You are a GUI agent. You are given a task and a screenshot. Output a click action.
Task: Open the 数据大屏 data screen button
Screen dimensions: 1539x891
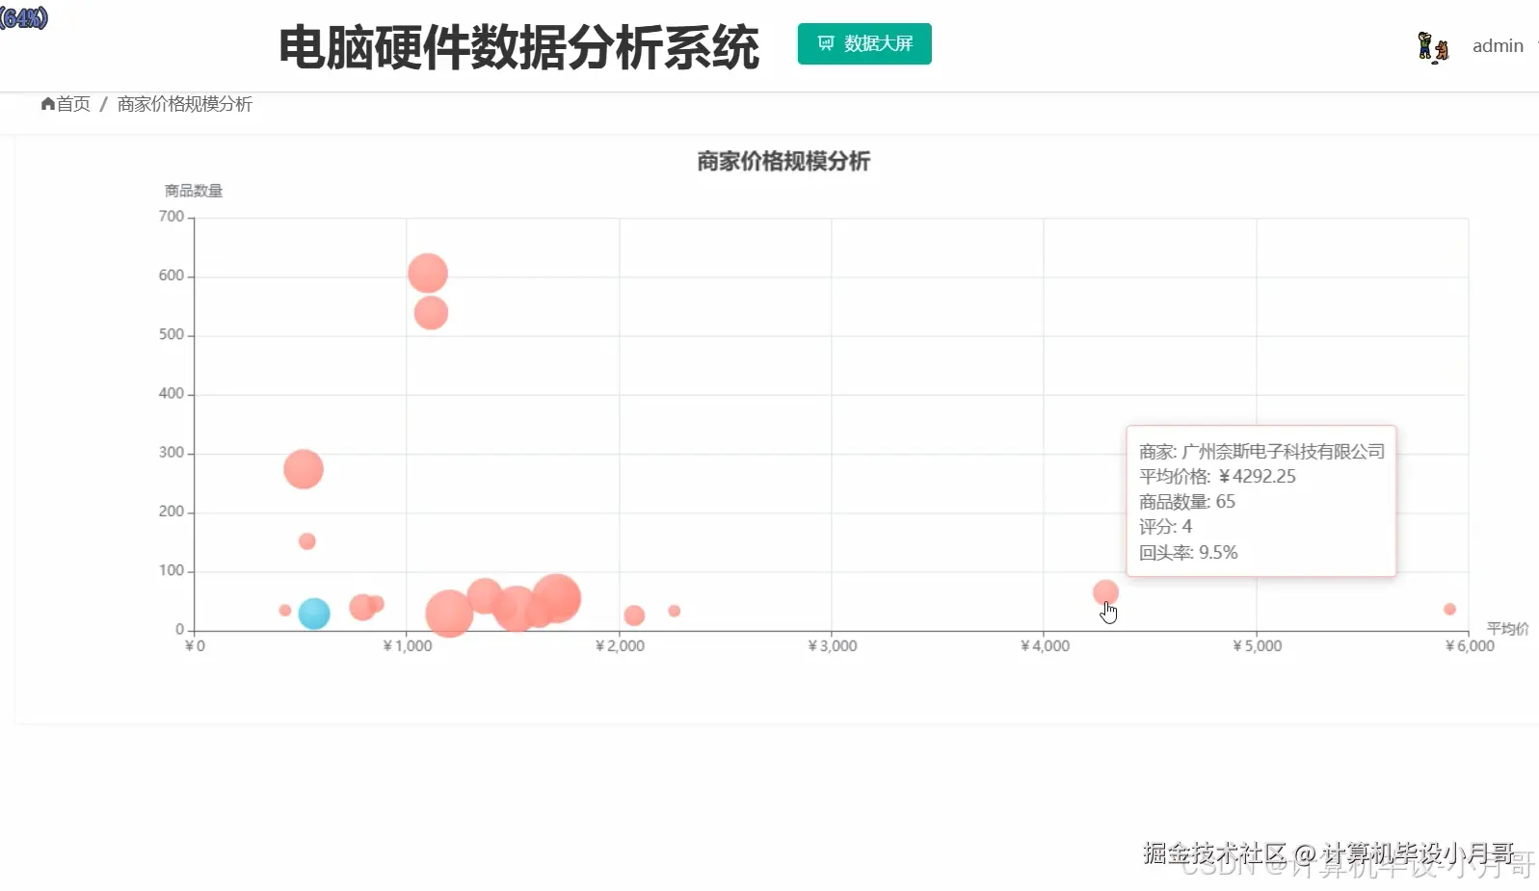[864, 44]
